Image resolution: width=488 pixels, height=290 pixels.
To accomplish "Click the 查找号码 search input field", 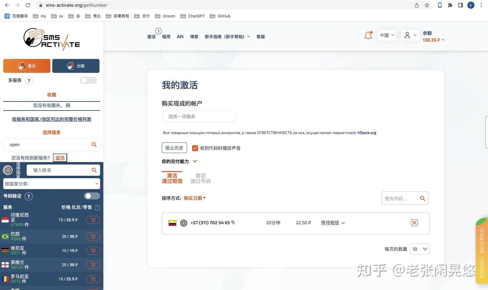I will coord(400,198).
